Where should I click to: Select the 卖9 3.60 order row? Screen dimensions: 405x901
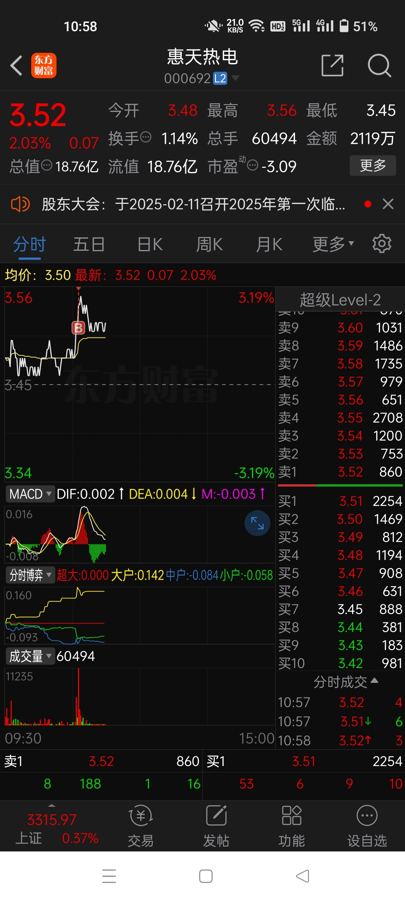coord(340,327)
